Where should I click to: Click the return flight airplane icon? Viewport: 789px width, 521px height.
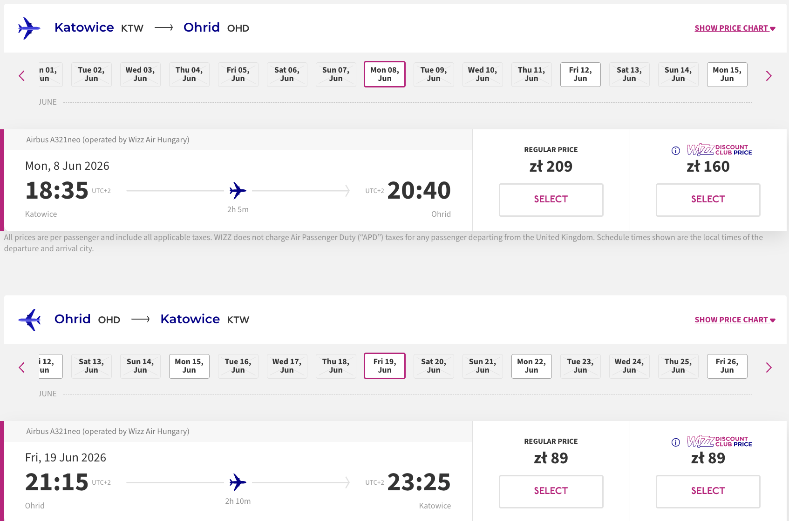click(x=29, y=320)
